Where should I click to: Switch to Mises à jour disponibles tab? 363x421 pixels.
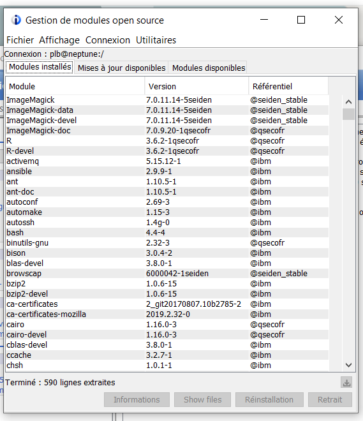point(121,68)
